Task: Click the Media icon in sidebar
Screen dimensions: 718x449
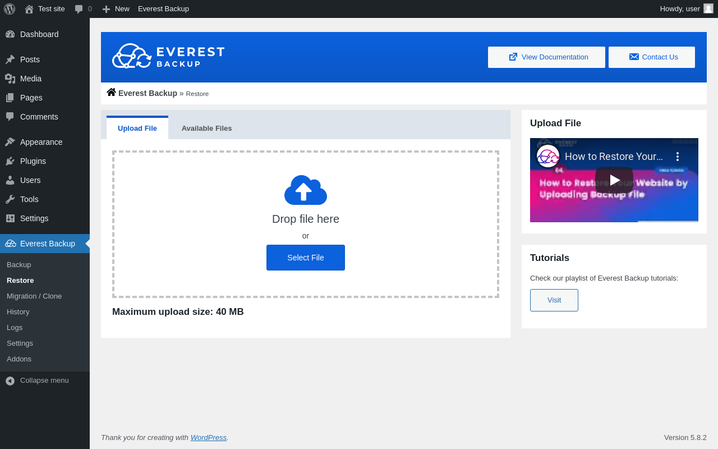Action: 10,79
